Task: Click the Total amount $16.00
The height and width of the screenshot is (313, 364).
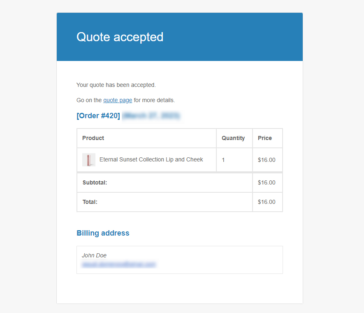Action: pos(267,202)
